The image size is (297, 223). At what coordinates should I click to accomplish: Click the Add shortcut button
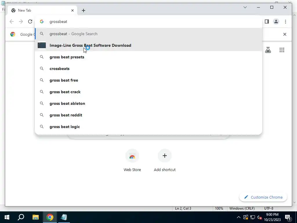click(x=165, y=160)
